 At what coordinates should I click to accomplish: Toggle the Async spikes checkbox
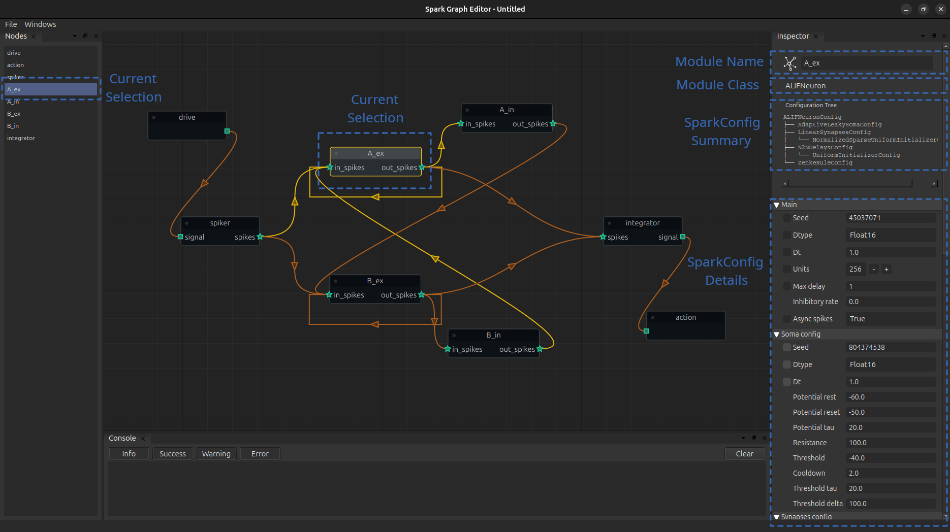[x=786, y=319]
